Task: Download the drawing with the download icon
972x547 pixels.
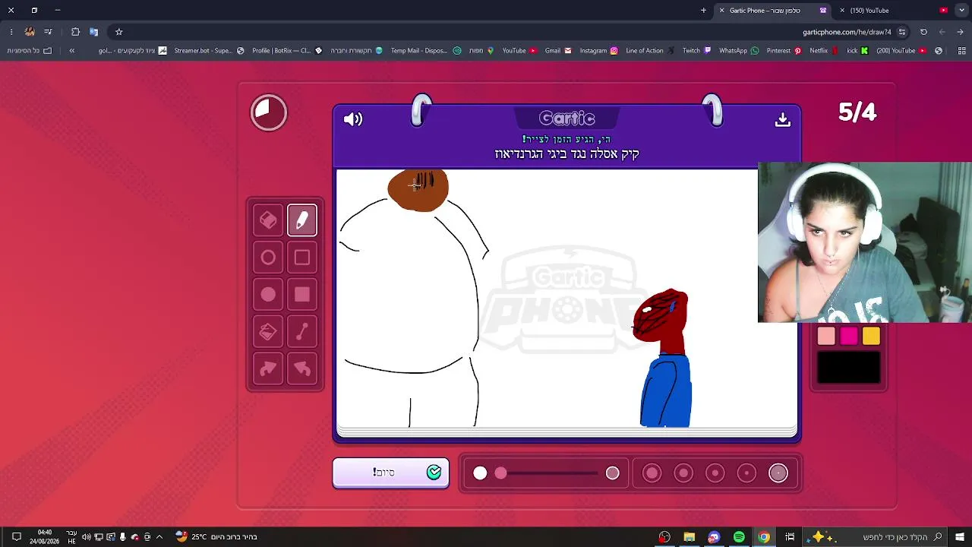Action: click(x=783, y=120)
